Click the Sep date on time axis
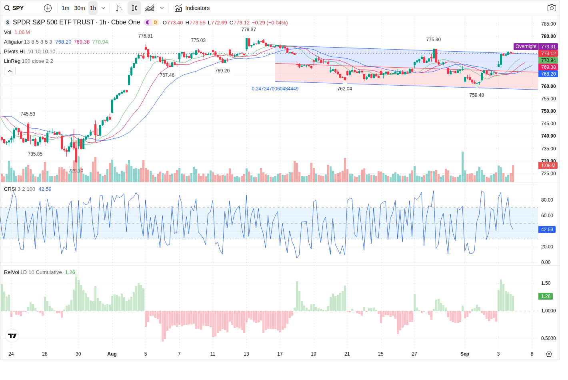Image resolution: width=568 pixels, height=380 pixels. tap(465, 354)
